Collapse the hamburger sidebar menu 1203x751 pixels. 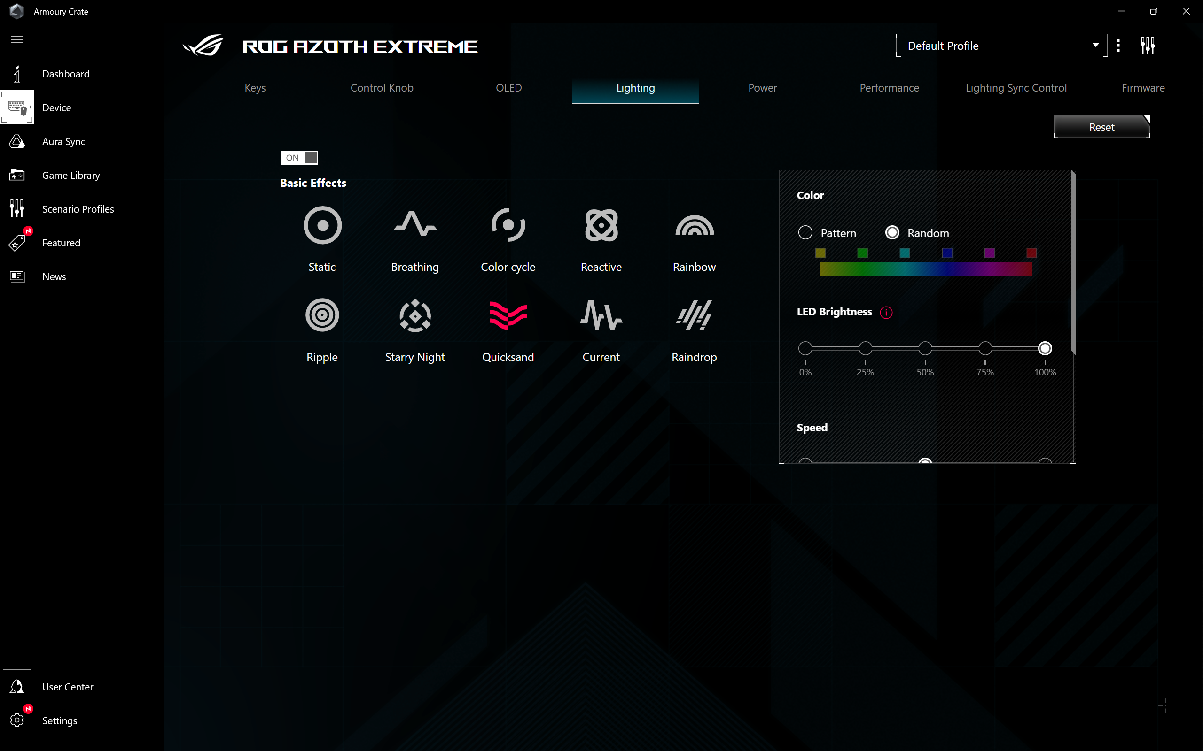click(x=17, y=39)
